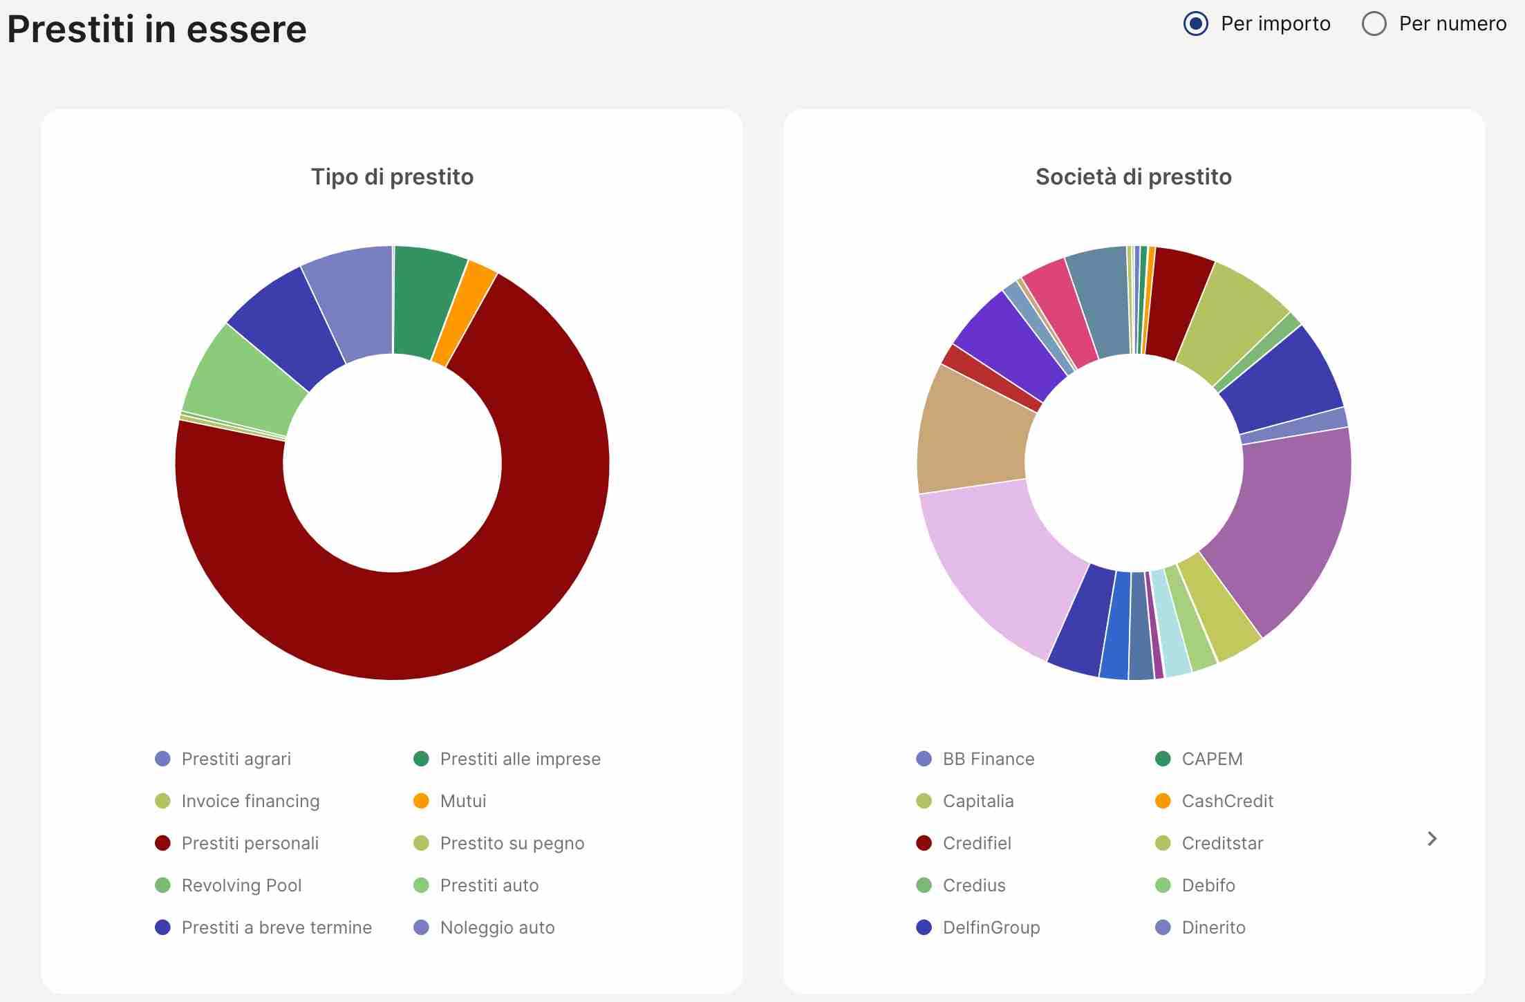
Task: Click the Creditstar legend label
Action: (x=1222, y=843)
